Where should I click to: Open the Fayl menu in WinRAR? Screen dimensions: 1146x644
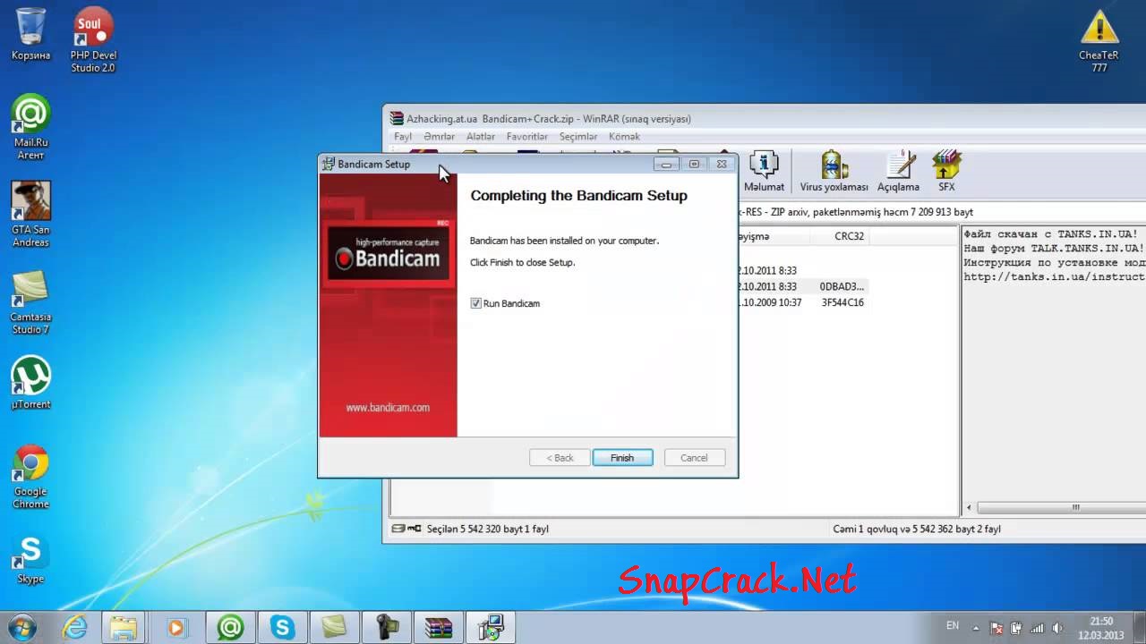click(403, 137)
